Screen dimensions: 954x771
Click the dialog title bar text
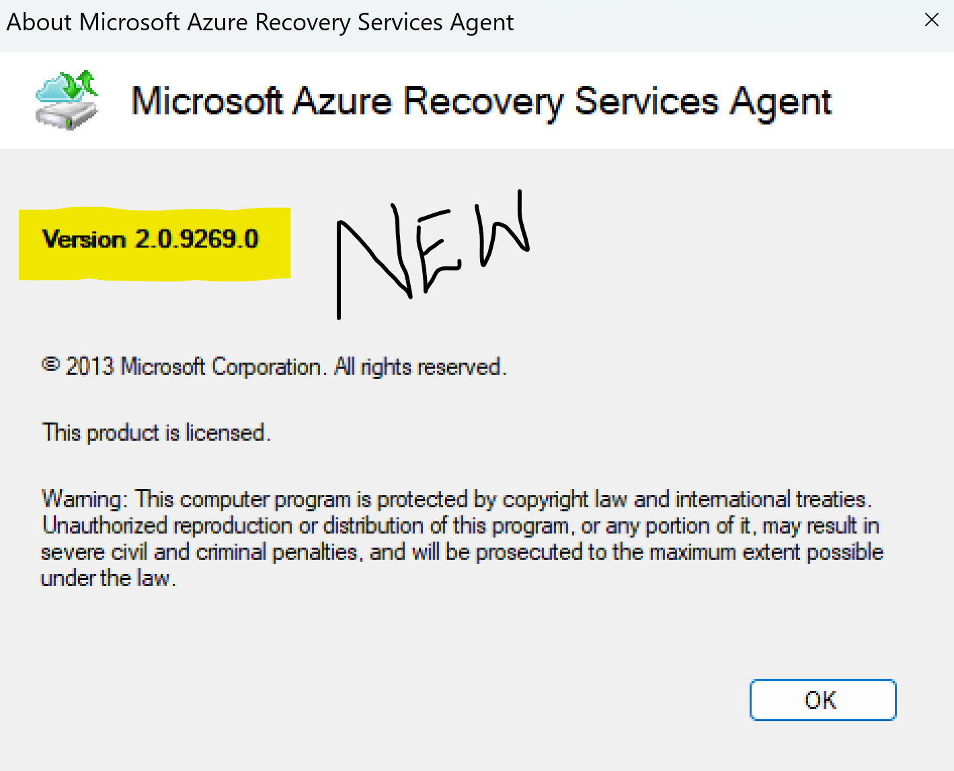click(260, 22)
